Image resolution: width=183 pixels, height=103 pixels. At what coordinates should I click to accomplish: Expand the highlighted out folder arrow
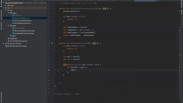(6, 8)
